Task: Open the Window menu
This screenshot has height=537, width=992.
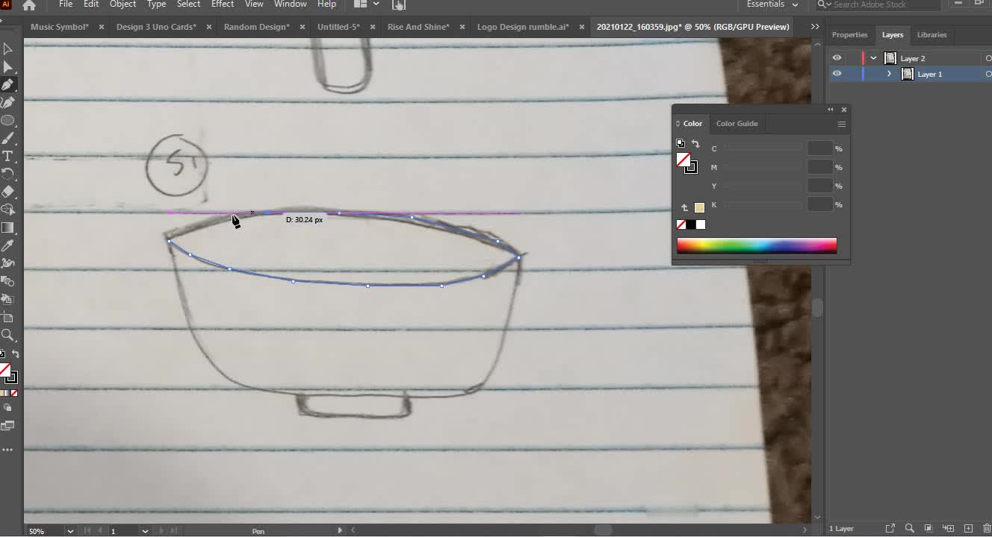Action: [x=290, y=4]
